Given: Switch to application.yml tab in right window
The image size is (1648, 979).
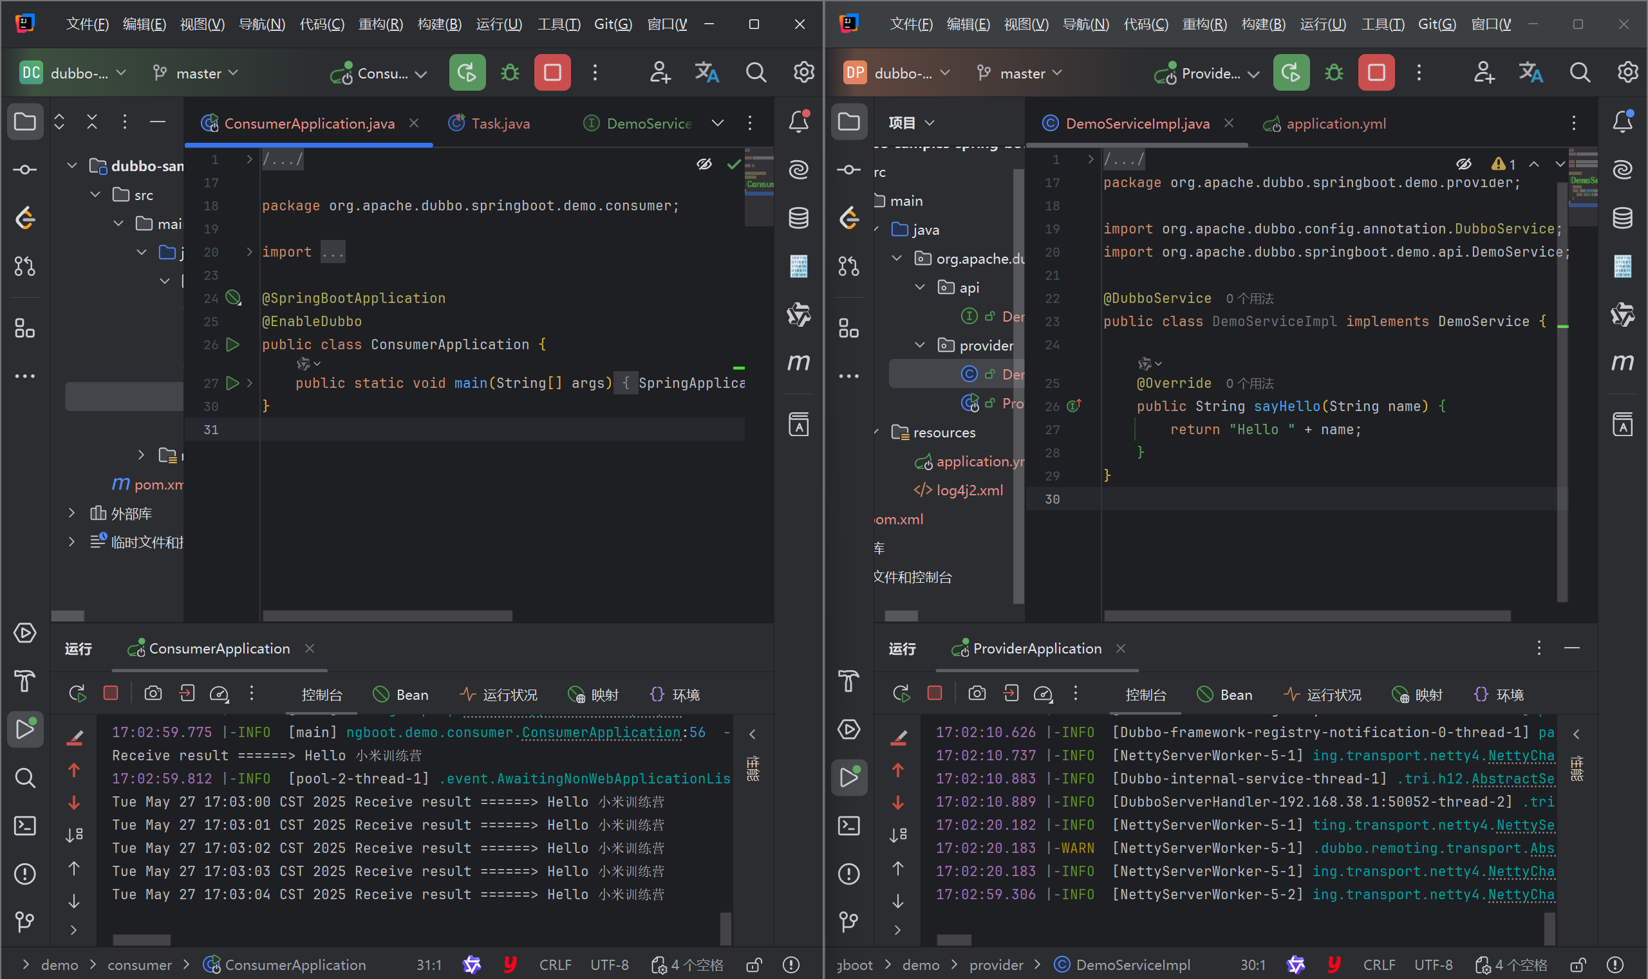Looking at the screenshot, I should click(1324, 124).
